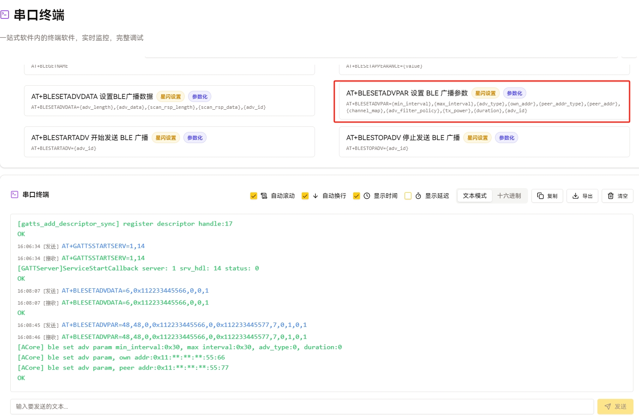The width and height of the screenshot is (639, 419).
Task: Click the clock icon next to 显示时间
Action: pos(367,196)
